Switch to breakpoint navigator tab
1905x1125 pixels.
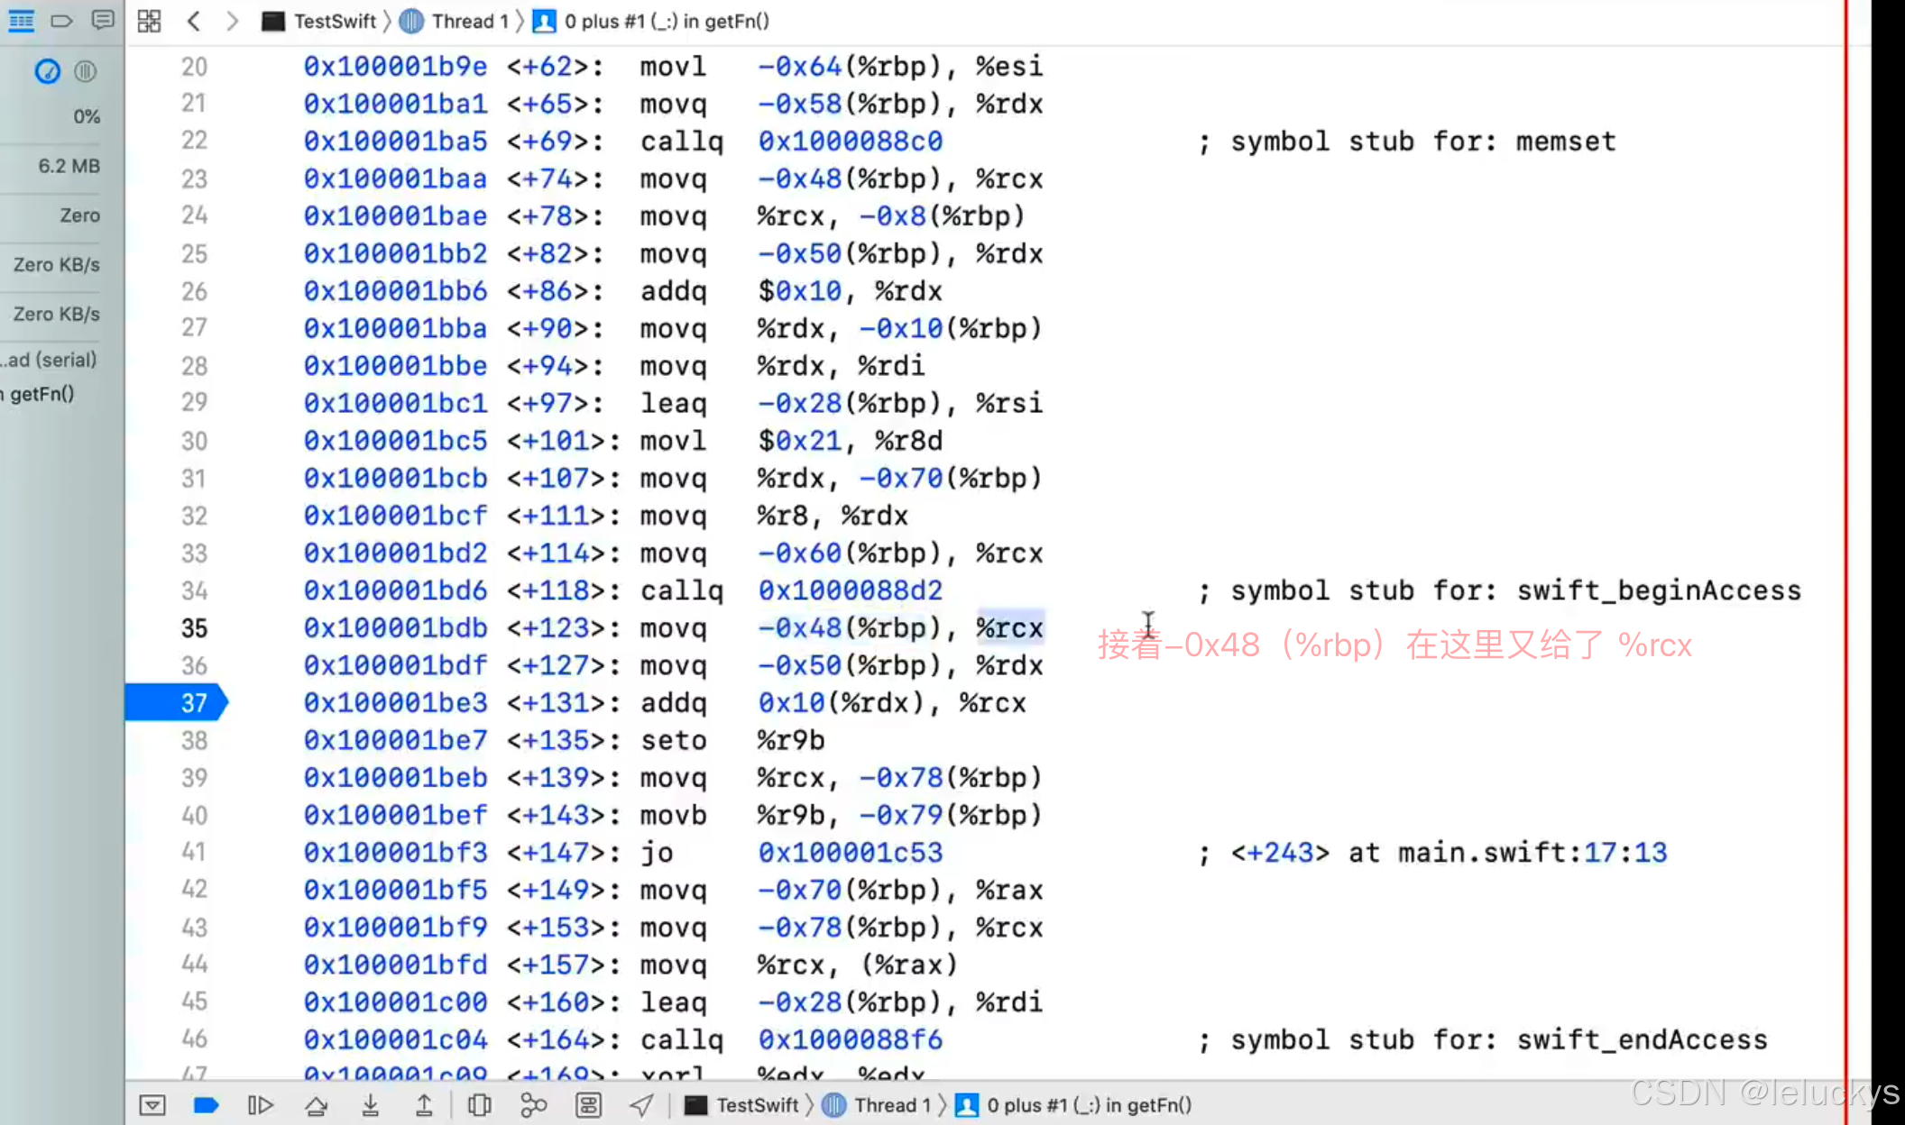pos(61,21)
